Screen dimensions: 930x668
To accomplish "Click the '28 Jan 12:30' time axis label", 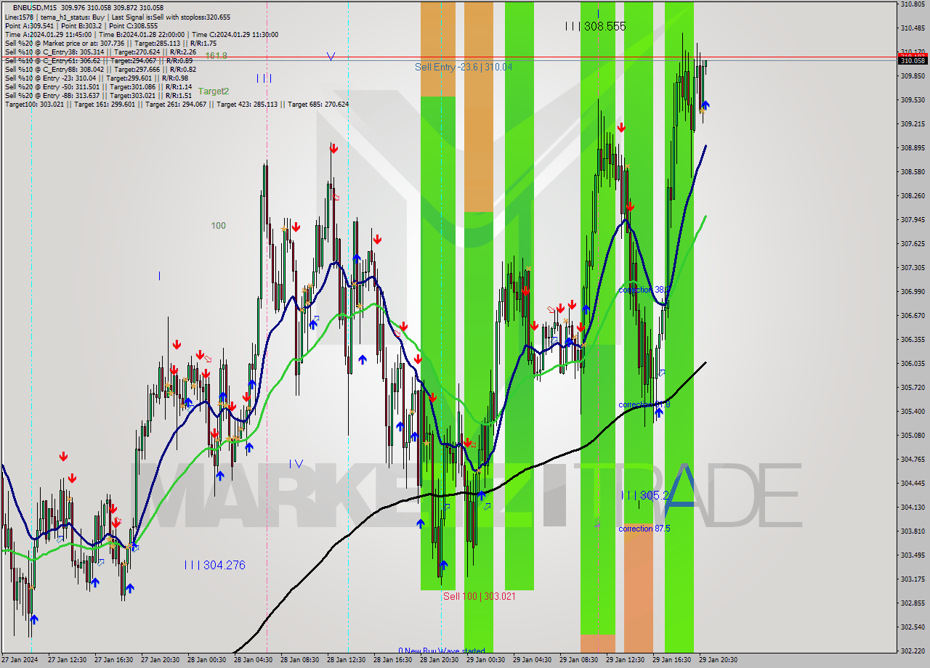I will pos(346,661).
